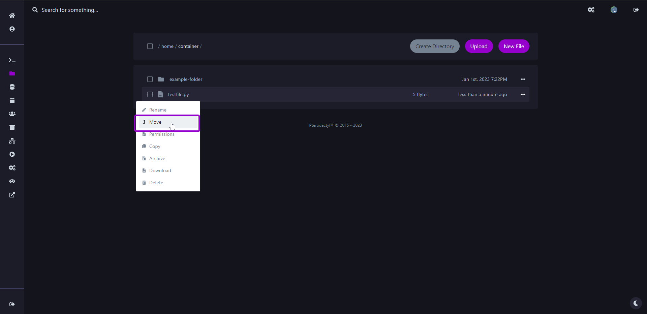This screenshot has height=314, width=647.
Task: Check the select-all files checkbox
Action: pos(150,46)
